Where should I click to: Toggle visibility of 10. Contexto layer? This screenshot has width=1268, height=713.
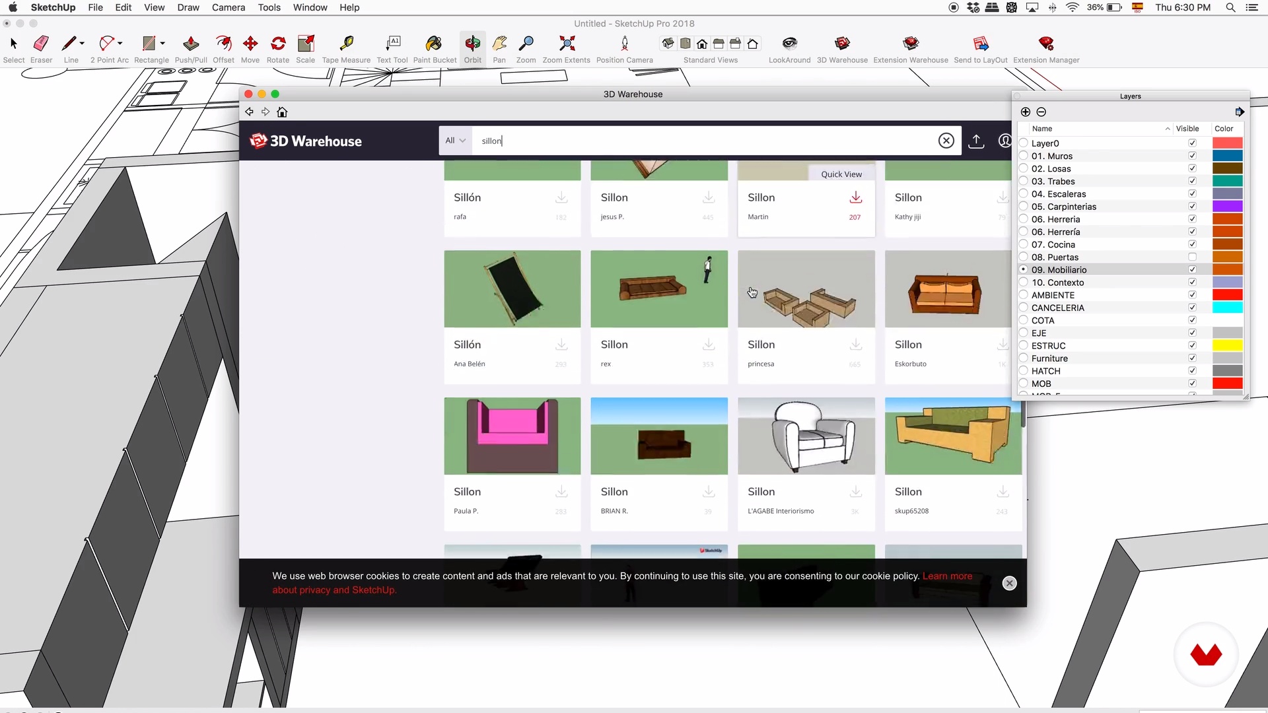(x=1192, y=282)
